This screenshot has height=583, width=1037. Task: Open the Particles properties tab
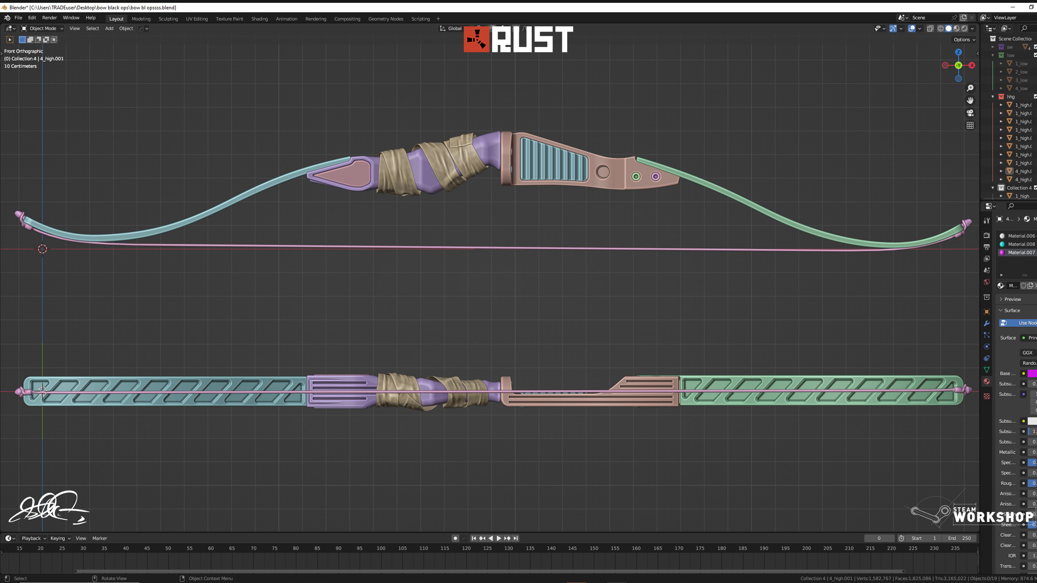pyautogui.click(x=987, y=335)
